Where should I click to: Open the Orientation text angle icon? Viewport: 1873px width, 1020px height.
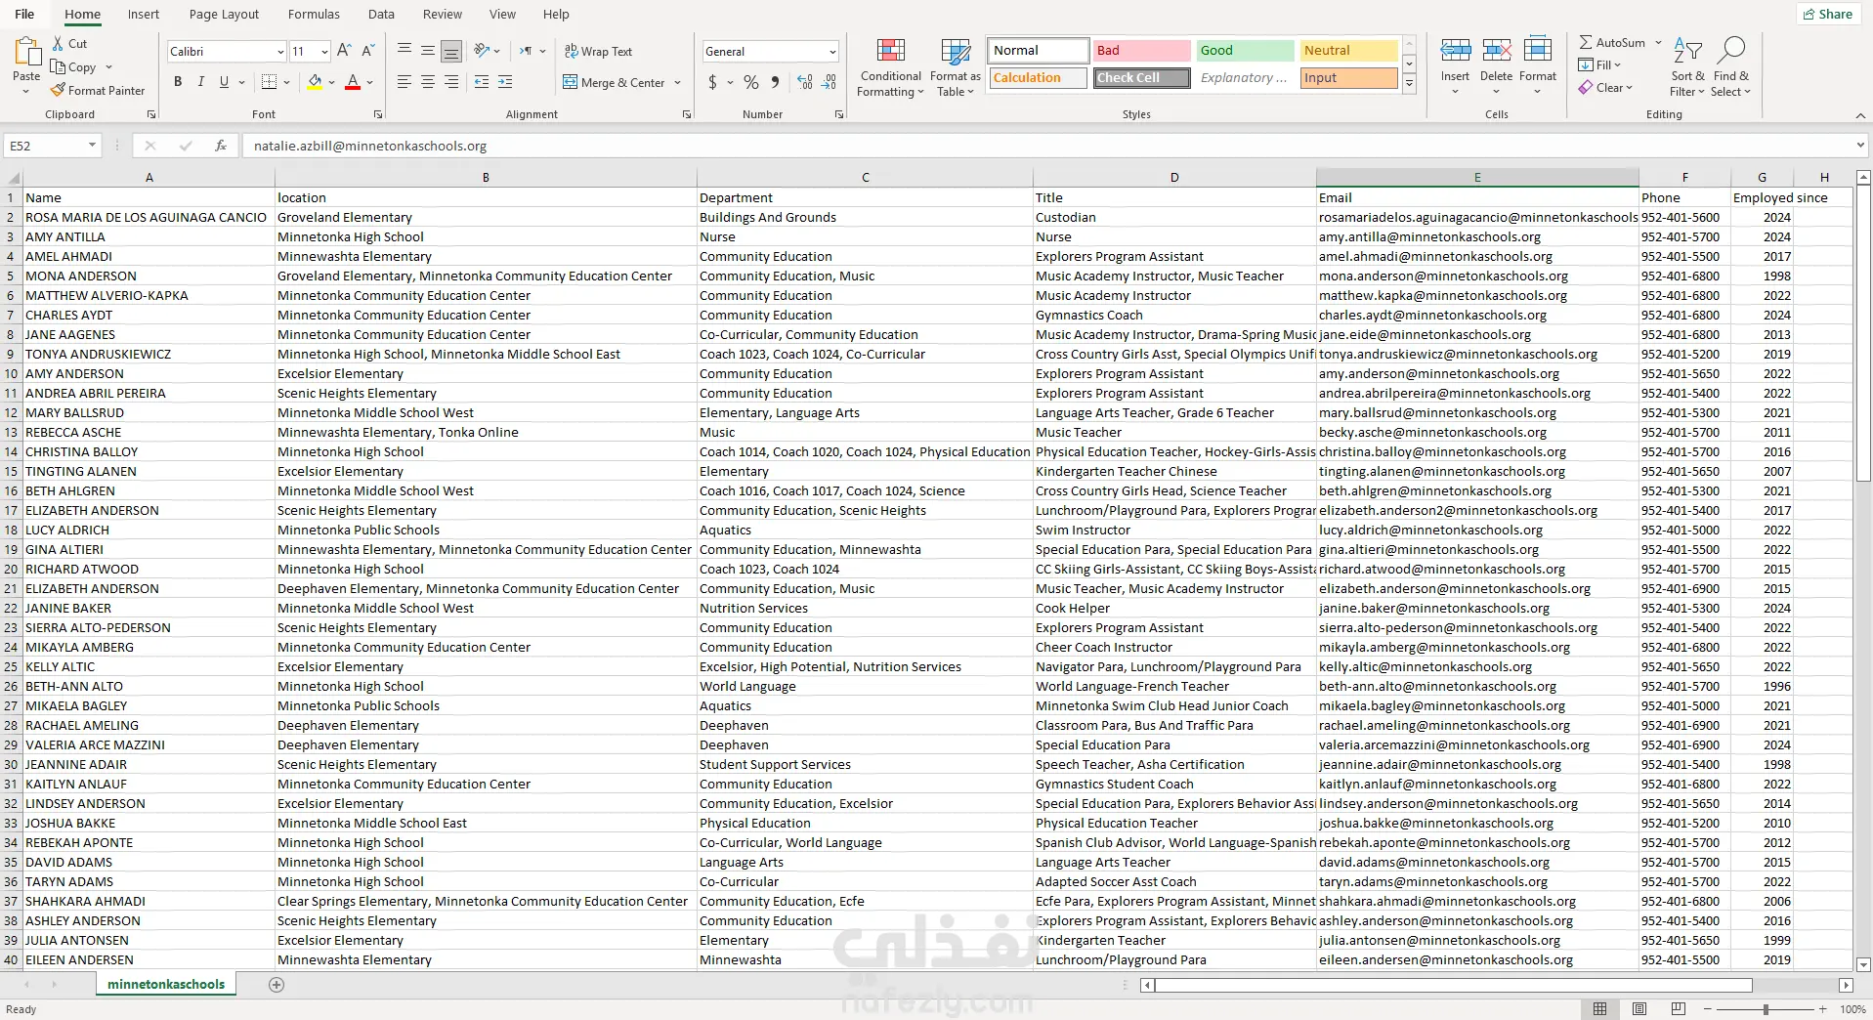coord(482,51)
